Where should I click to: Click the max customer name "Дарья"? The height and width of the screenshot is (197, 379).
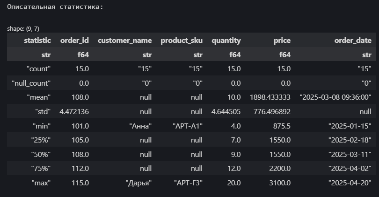[x=138, y=183]
